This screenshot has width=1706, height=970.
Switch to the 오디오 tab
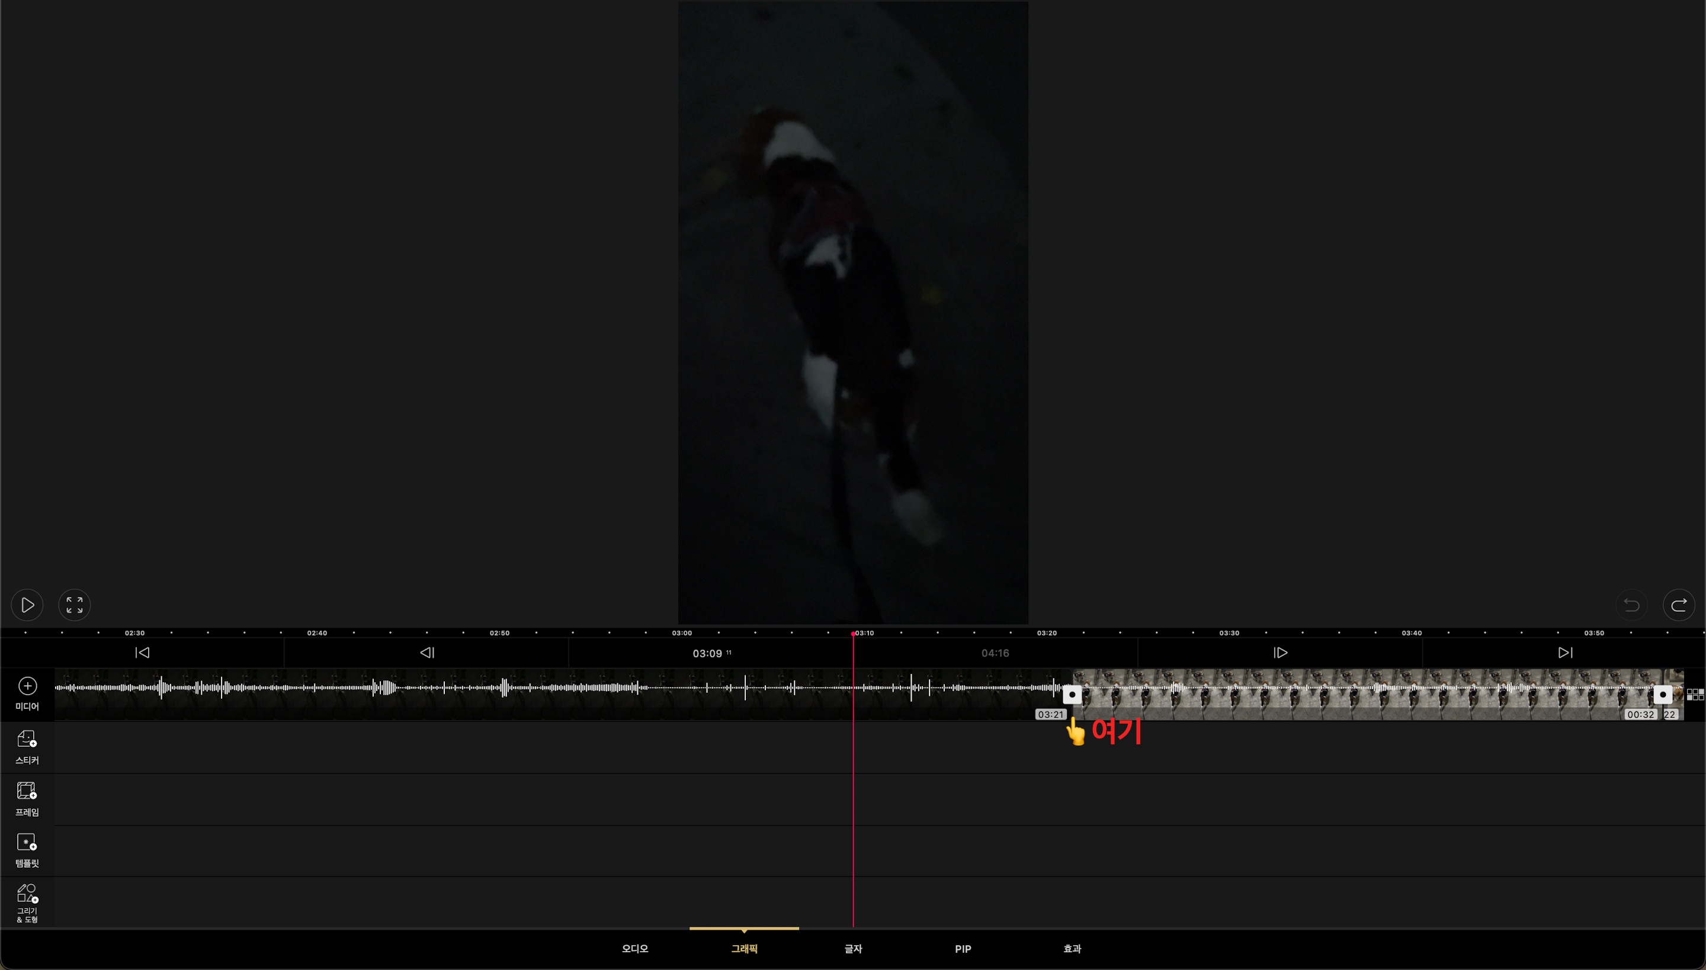pyautogui.click(x=634, y=949)
